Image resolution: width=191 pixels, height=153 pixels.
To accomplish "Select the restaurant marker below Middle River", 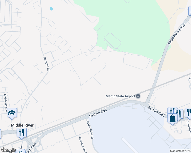I will coord(21,133).
